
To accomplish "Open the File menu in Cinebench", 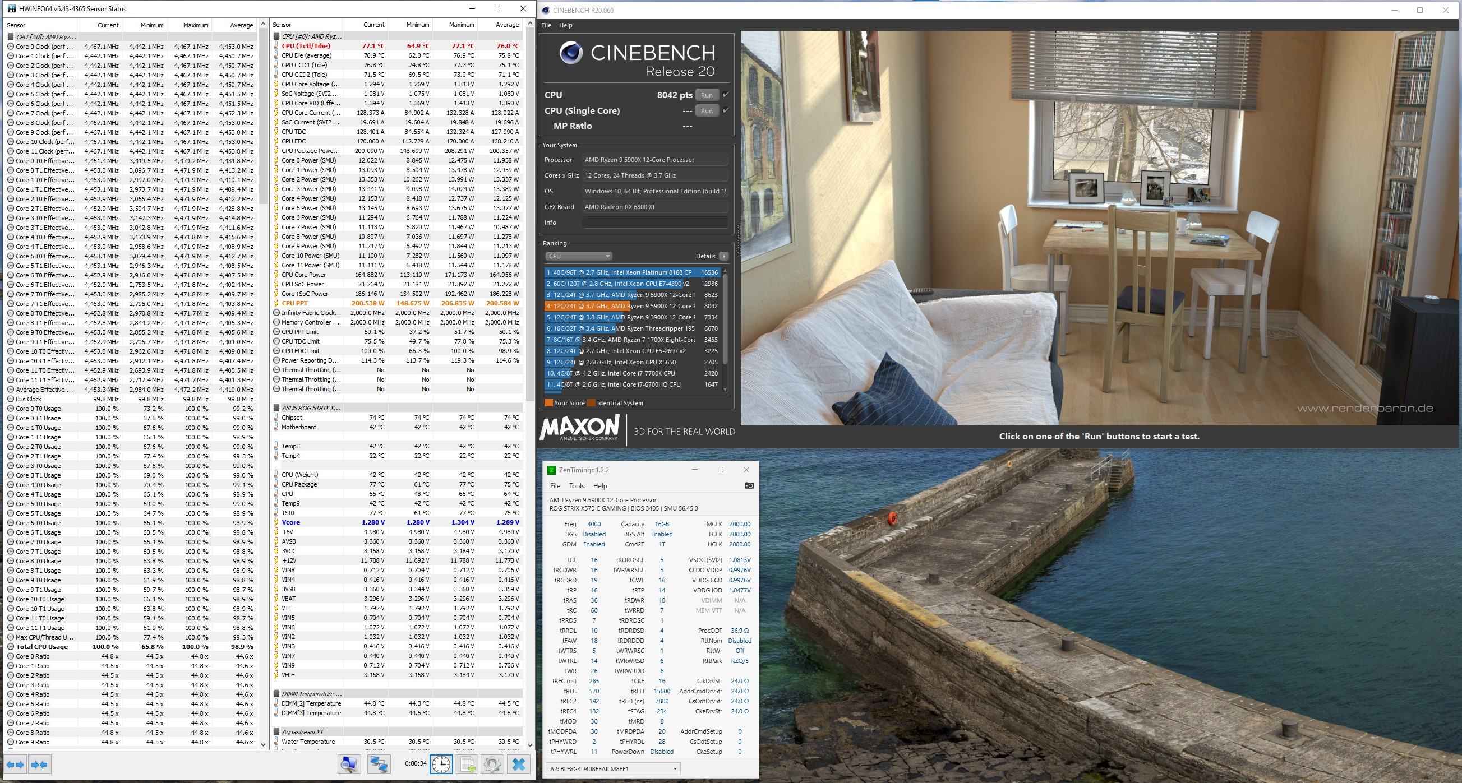I will coord(546,25).
